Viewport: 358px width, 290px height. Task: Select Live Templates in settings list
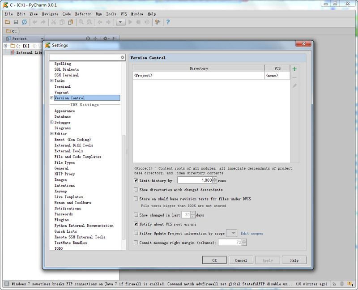(x=68, y=197)
